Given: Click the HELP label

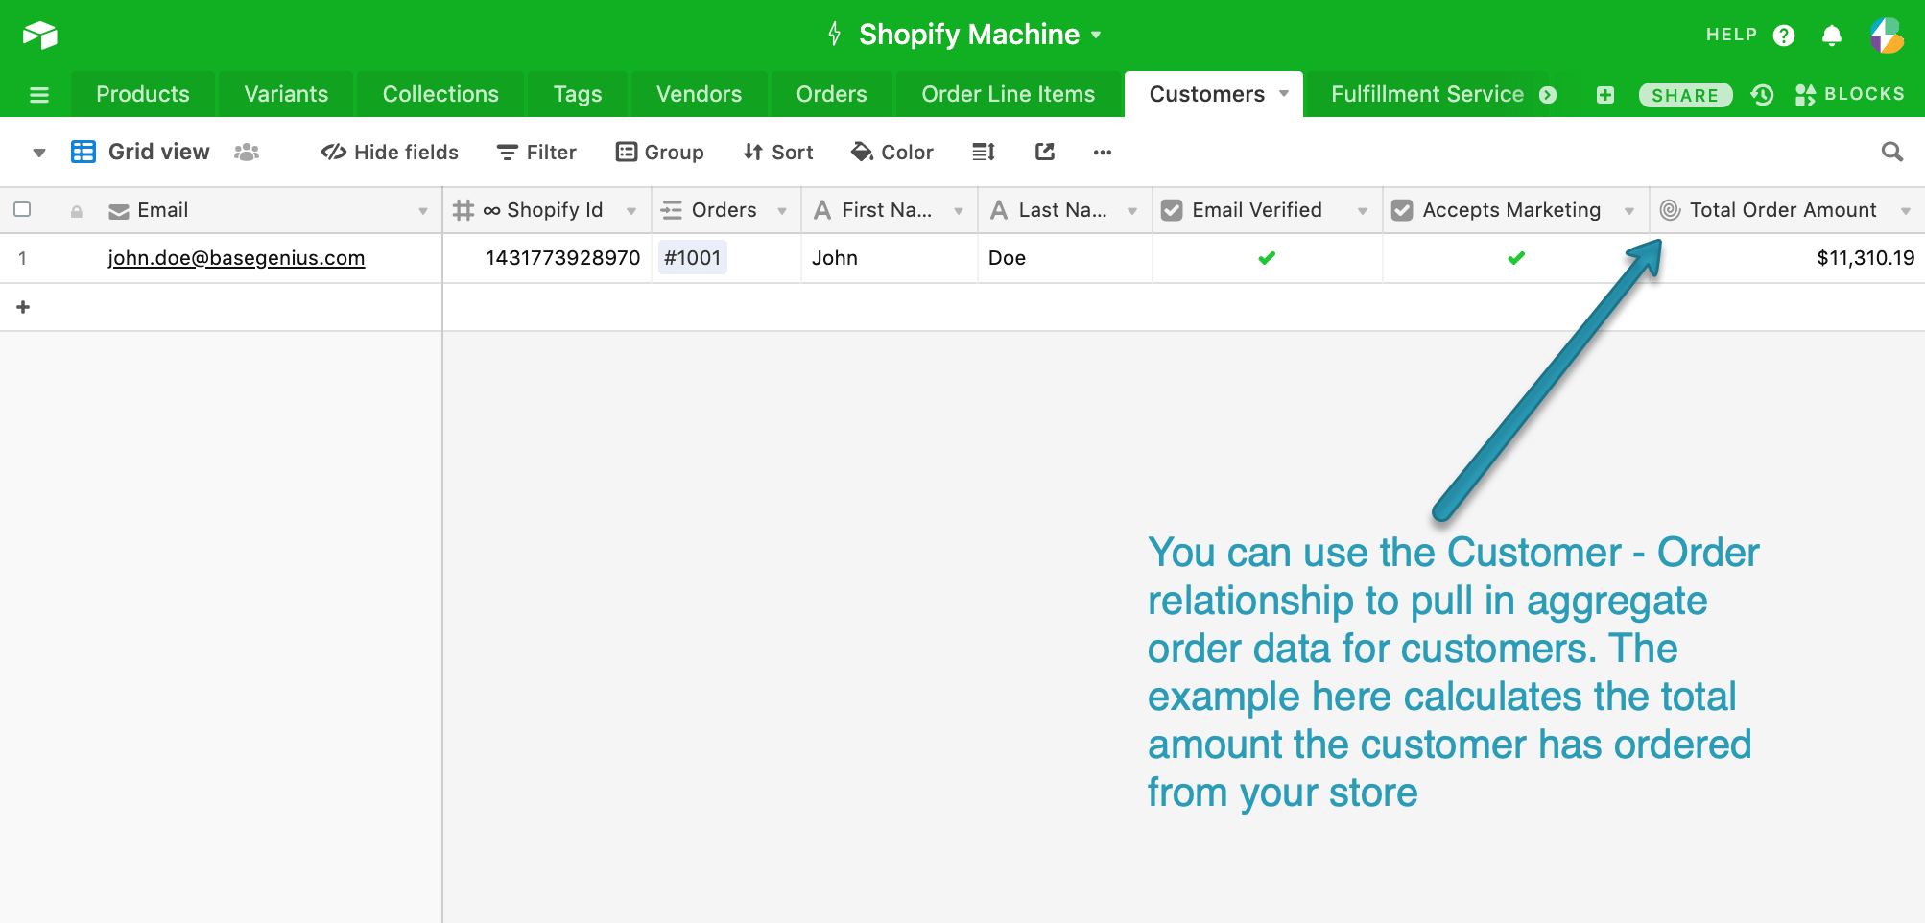Looking at the screenshot, I should click(x=1731, y=35).
